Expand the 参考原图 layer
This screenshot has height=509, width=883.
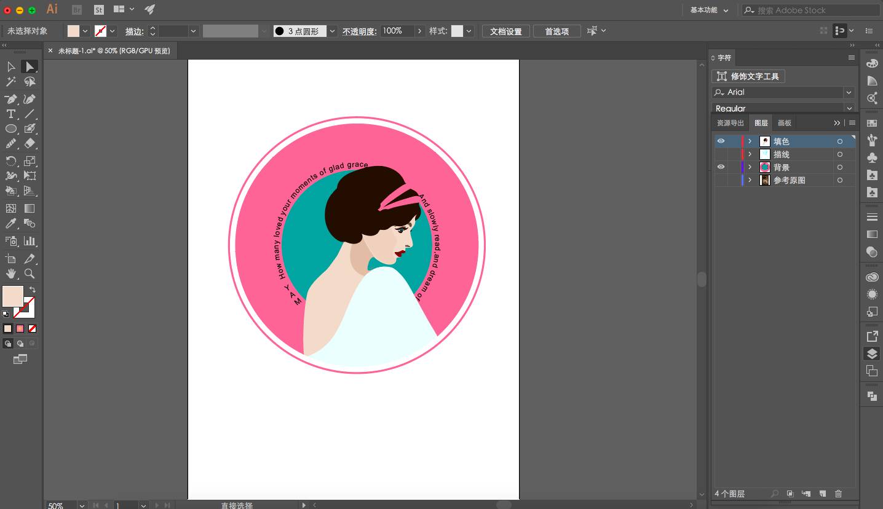tap(750, 180)
